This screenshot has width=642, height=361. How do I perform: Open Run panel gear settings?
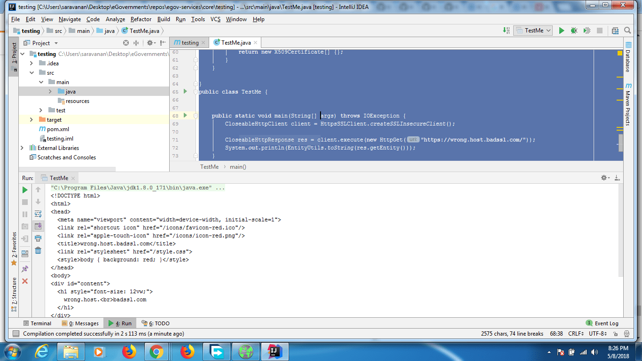pyautogui.click(x=605, y=178)
